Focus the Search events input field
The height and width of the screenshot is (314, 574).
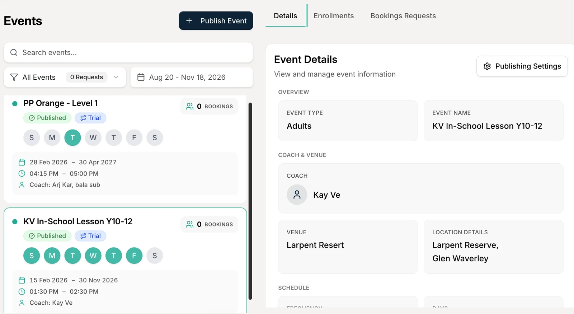tap(128, 53)
